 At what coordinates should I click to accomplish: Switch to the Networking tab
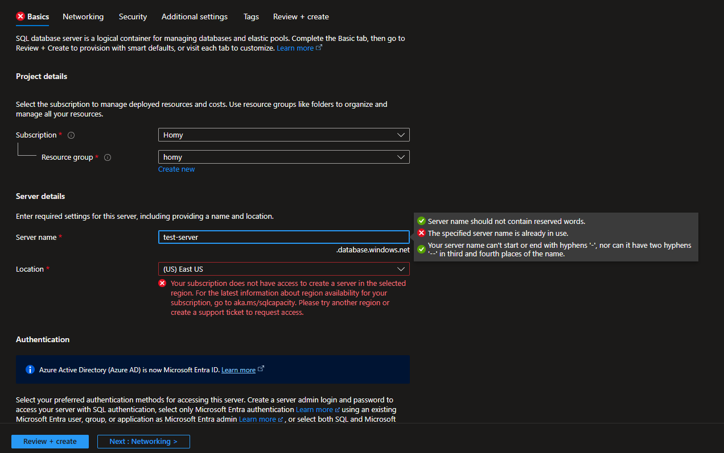83,16
